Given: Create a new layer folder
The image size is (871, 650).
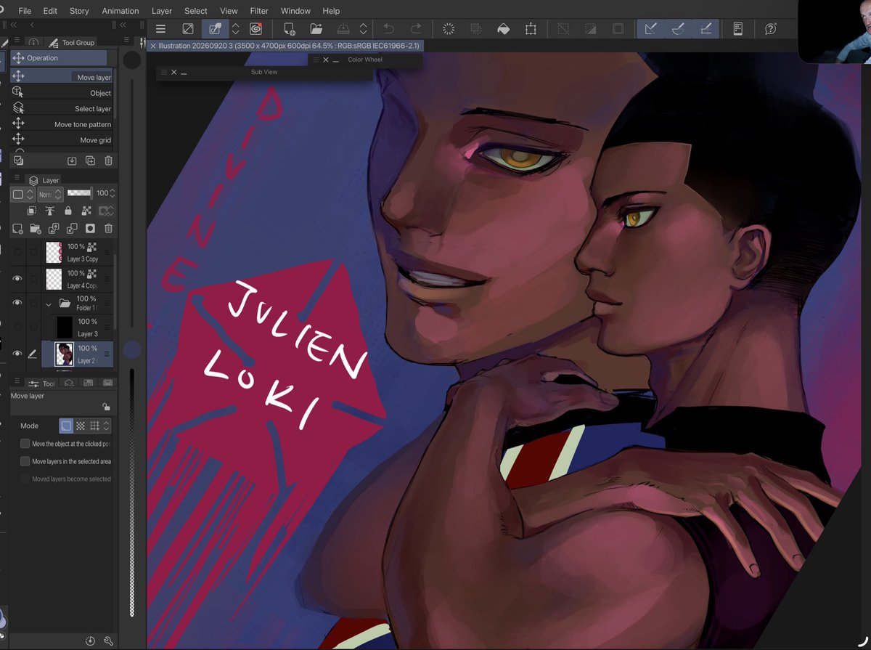Looking at the screenshot, I should pyautogui.click(x=35, y=228).
